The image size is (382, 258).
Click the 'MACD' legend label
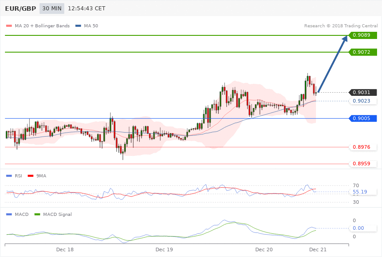tap(22, 214)
